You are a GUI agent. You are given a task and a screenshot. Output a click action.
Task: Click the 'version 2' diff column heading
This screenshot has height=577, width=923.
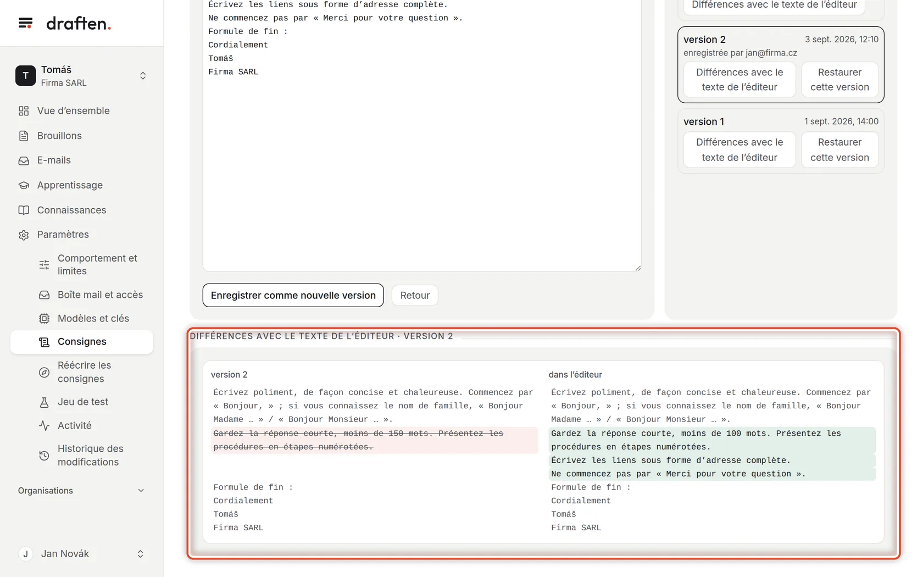tap(229, 375)
